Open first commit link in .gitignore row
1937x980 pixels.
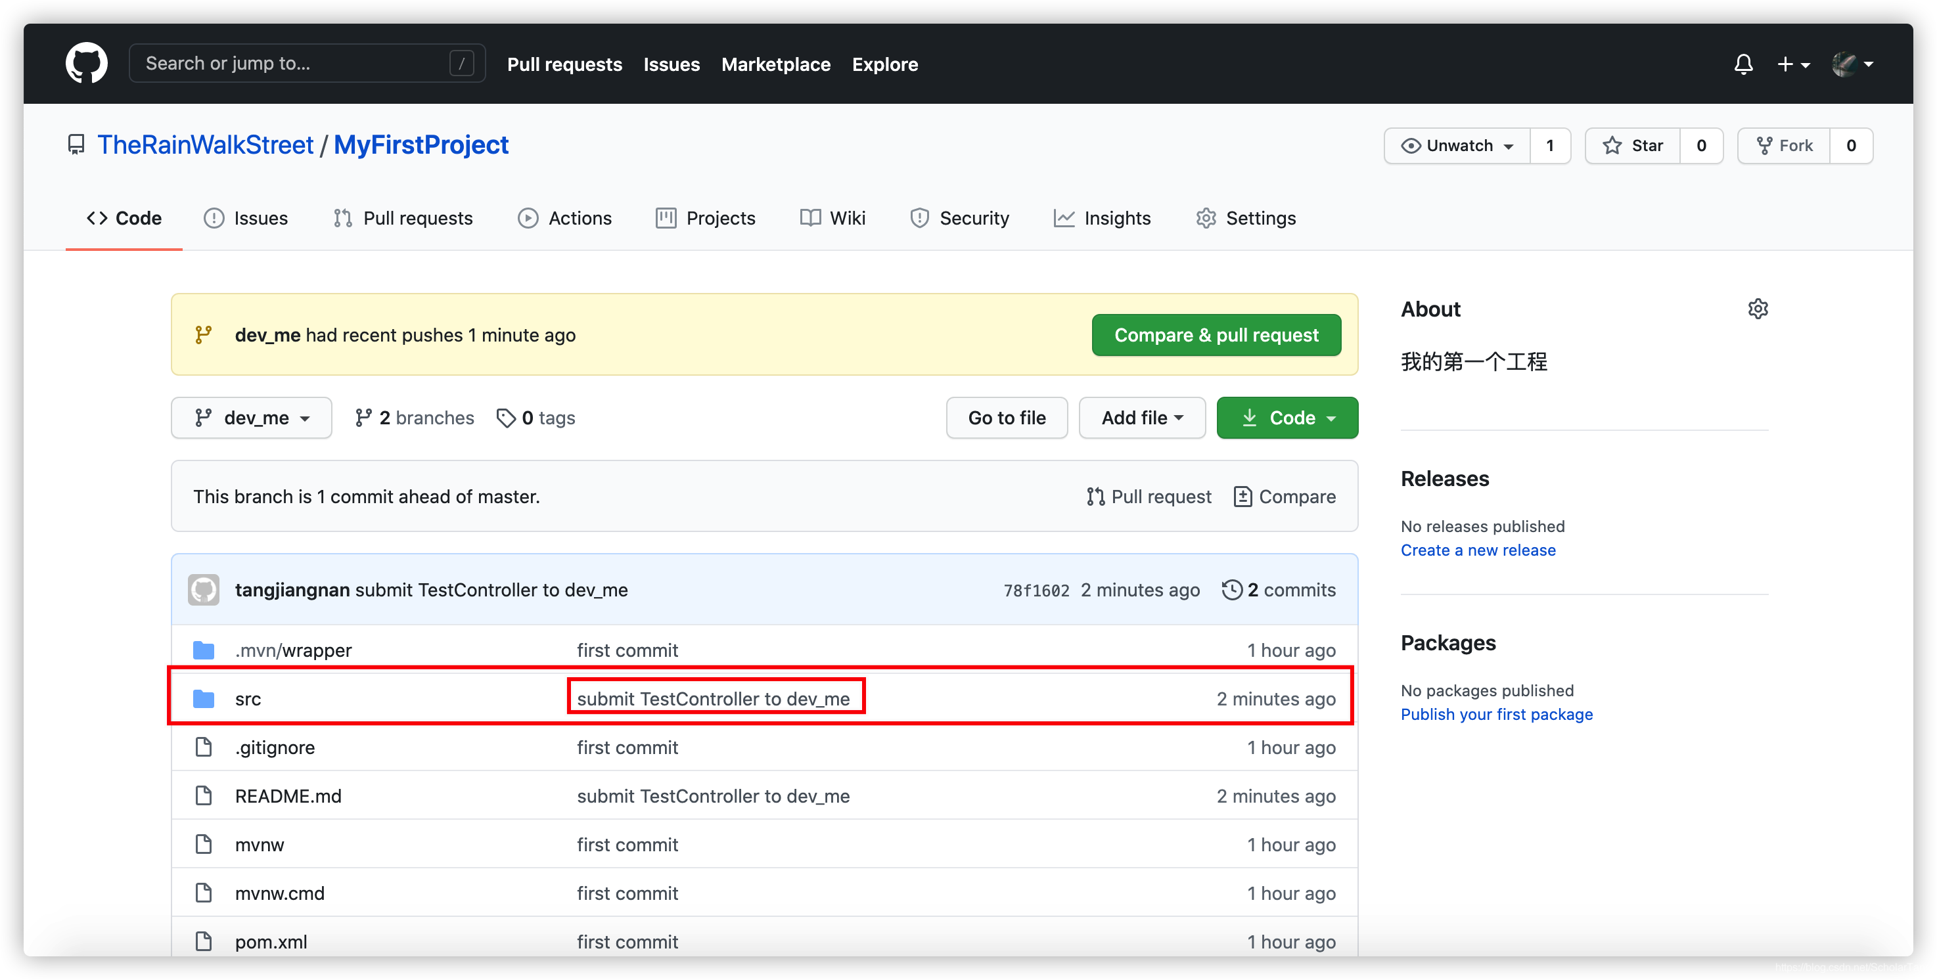627,747
